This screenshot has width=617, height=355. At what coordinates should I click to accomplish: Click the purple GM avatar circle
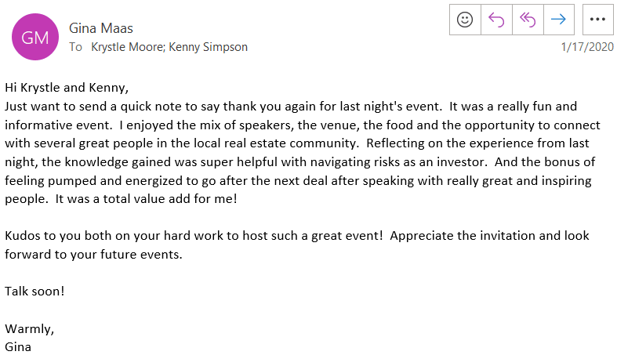(x=34, y=38)
